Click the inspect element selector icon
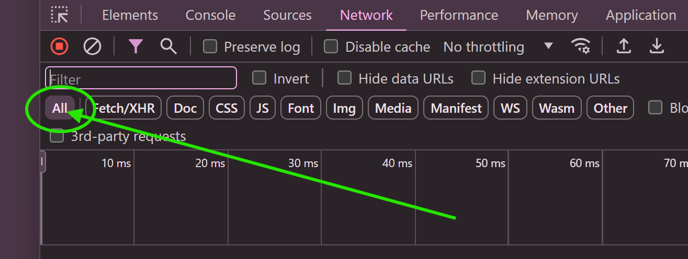This screenshot has width=688, height=259. 60,15
